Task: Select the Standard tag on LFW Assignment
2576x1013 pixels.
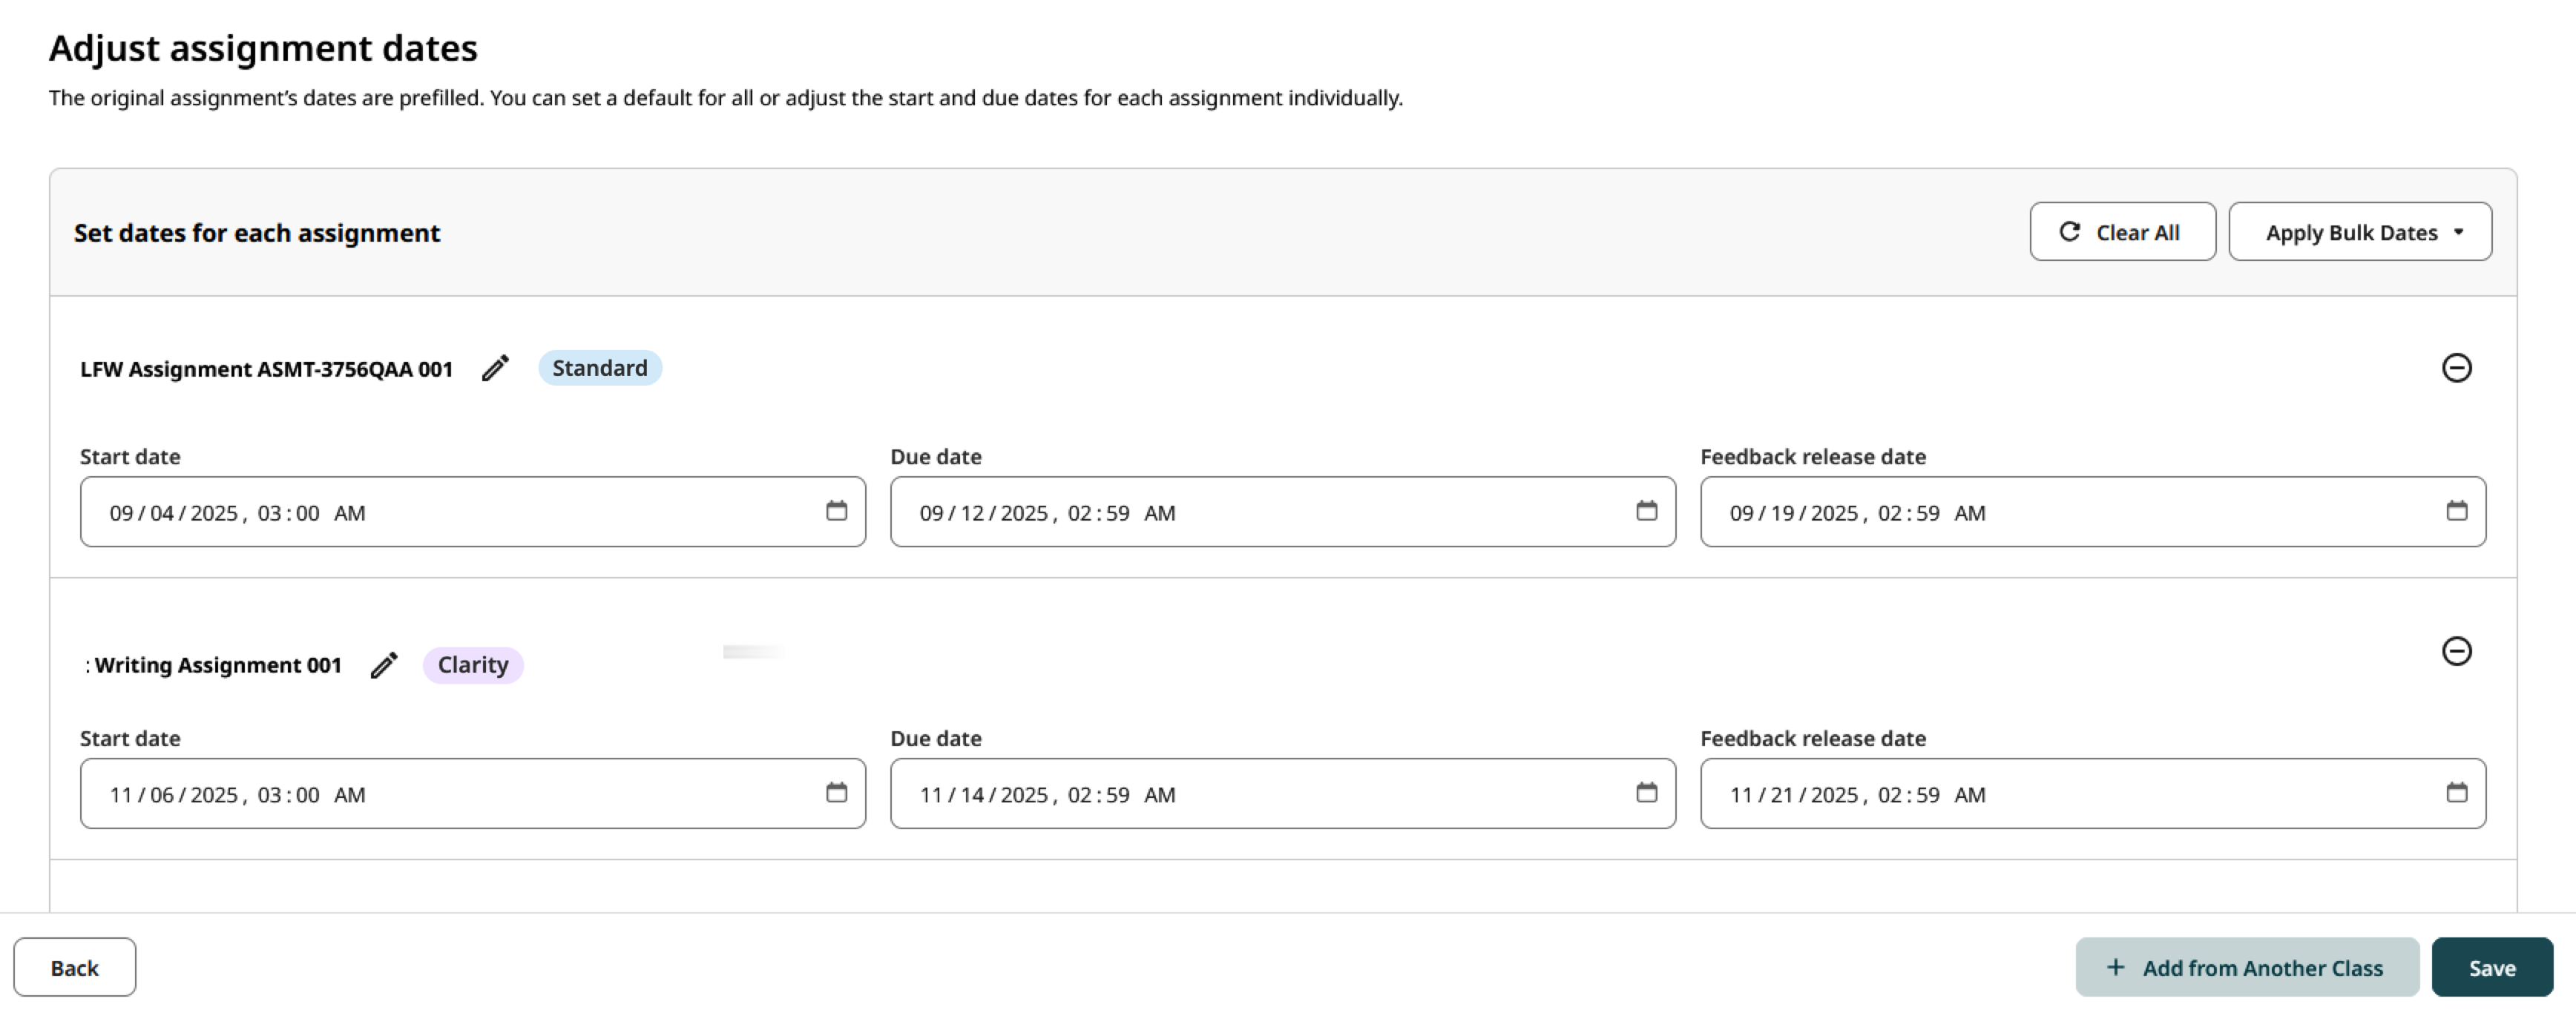Action: click(x=600, y=368)
